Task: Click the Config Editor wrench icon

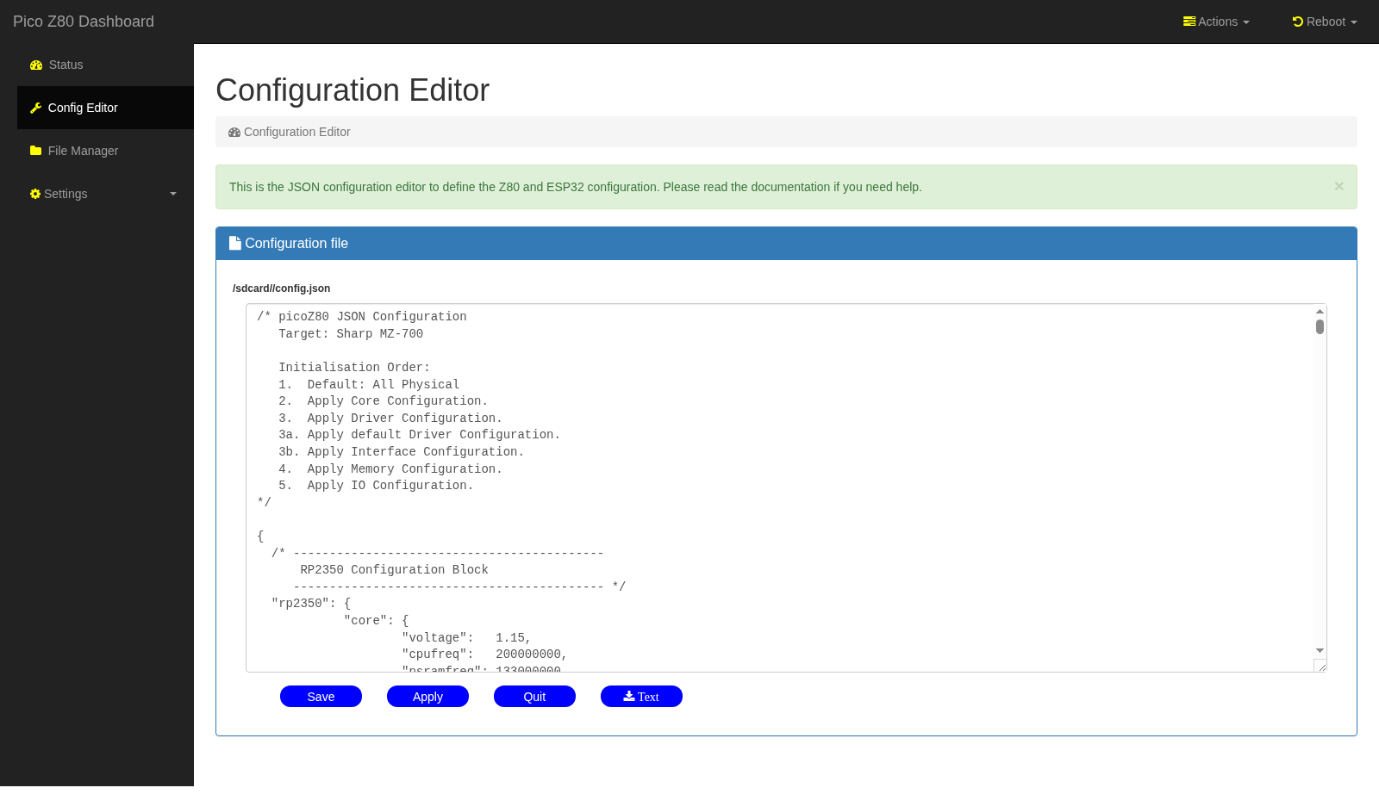Action: tap(35, 107)
